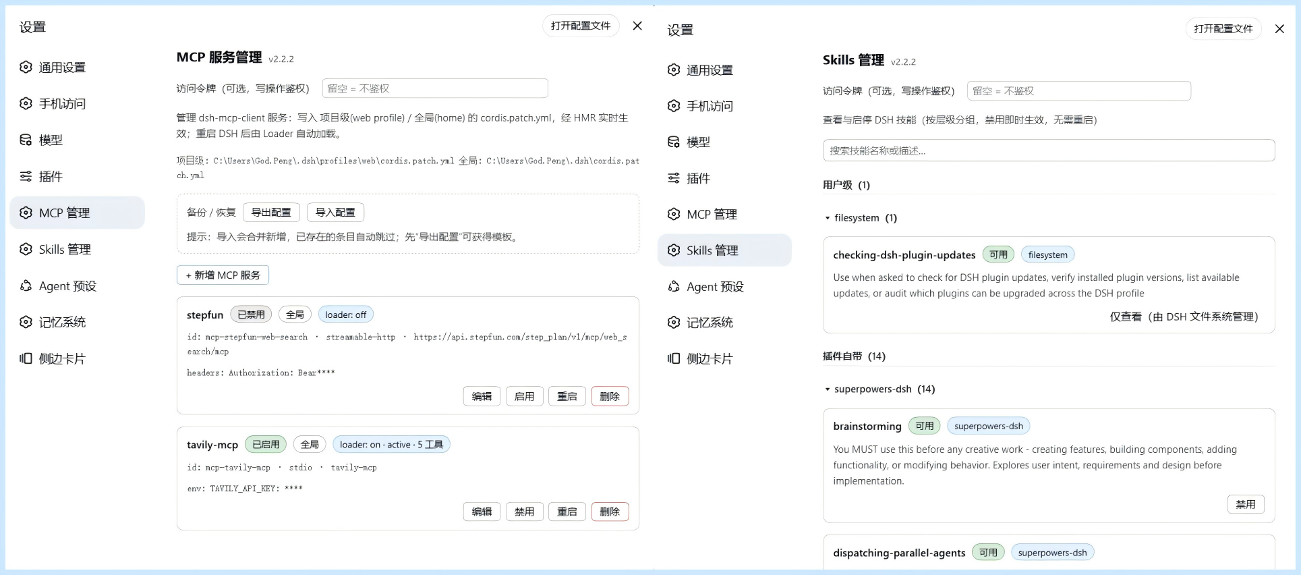This screenshot has width=1301, height=575.
Task: Click 全局 badge on the stepfun card
Action: point(295,314)
